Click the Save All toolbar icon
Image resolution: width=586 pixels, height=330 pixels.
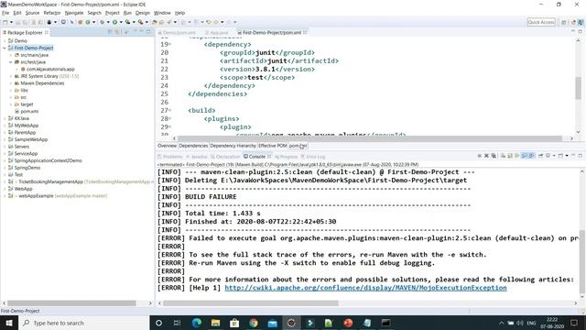coord(25,22)
